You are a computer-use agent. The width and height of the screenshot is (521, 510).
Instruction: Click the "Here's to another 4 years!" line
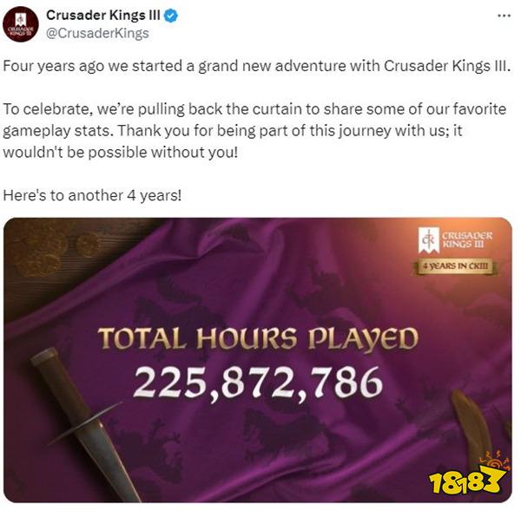pos(92,195)
